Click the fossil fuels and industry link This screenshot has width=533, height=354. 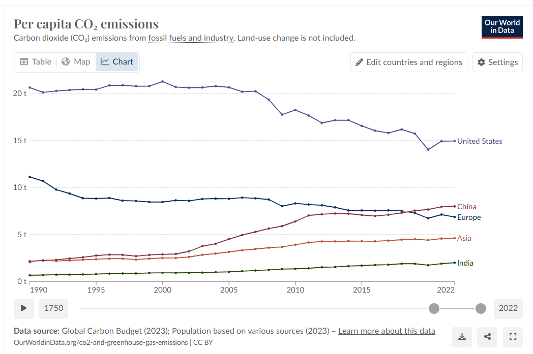coord(191,38)
